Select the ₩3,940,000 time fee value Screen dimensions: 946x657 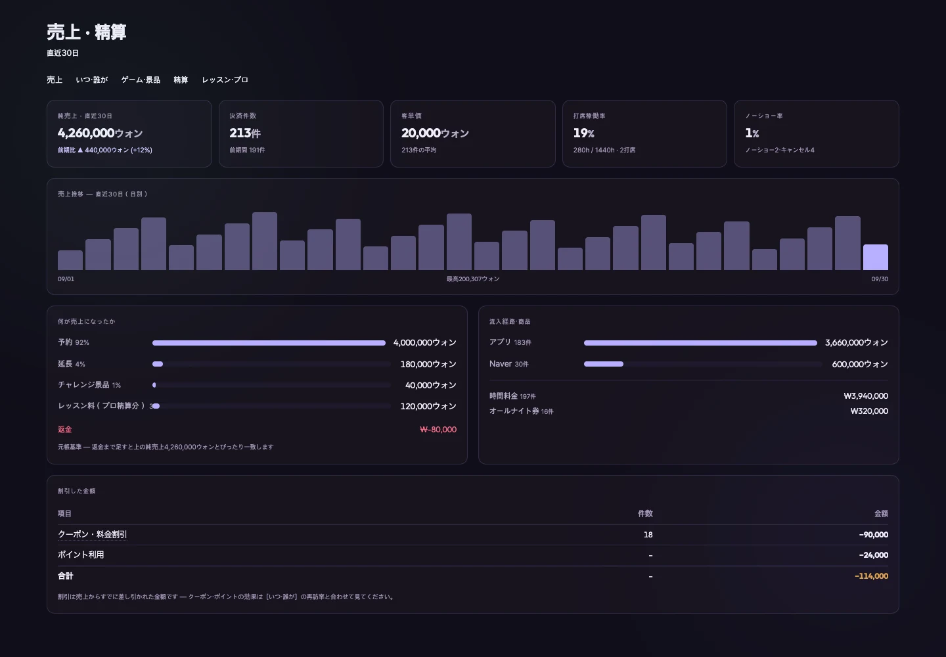tap(866, 396)
